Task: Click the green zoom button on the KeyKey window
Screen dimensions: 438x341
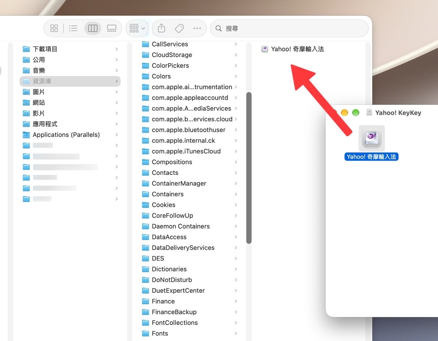Action: pos(356,113)
